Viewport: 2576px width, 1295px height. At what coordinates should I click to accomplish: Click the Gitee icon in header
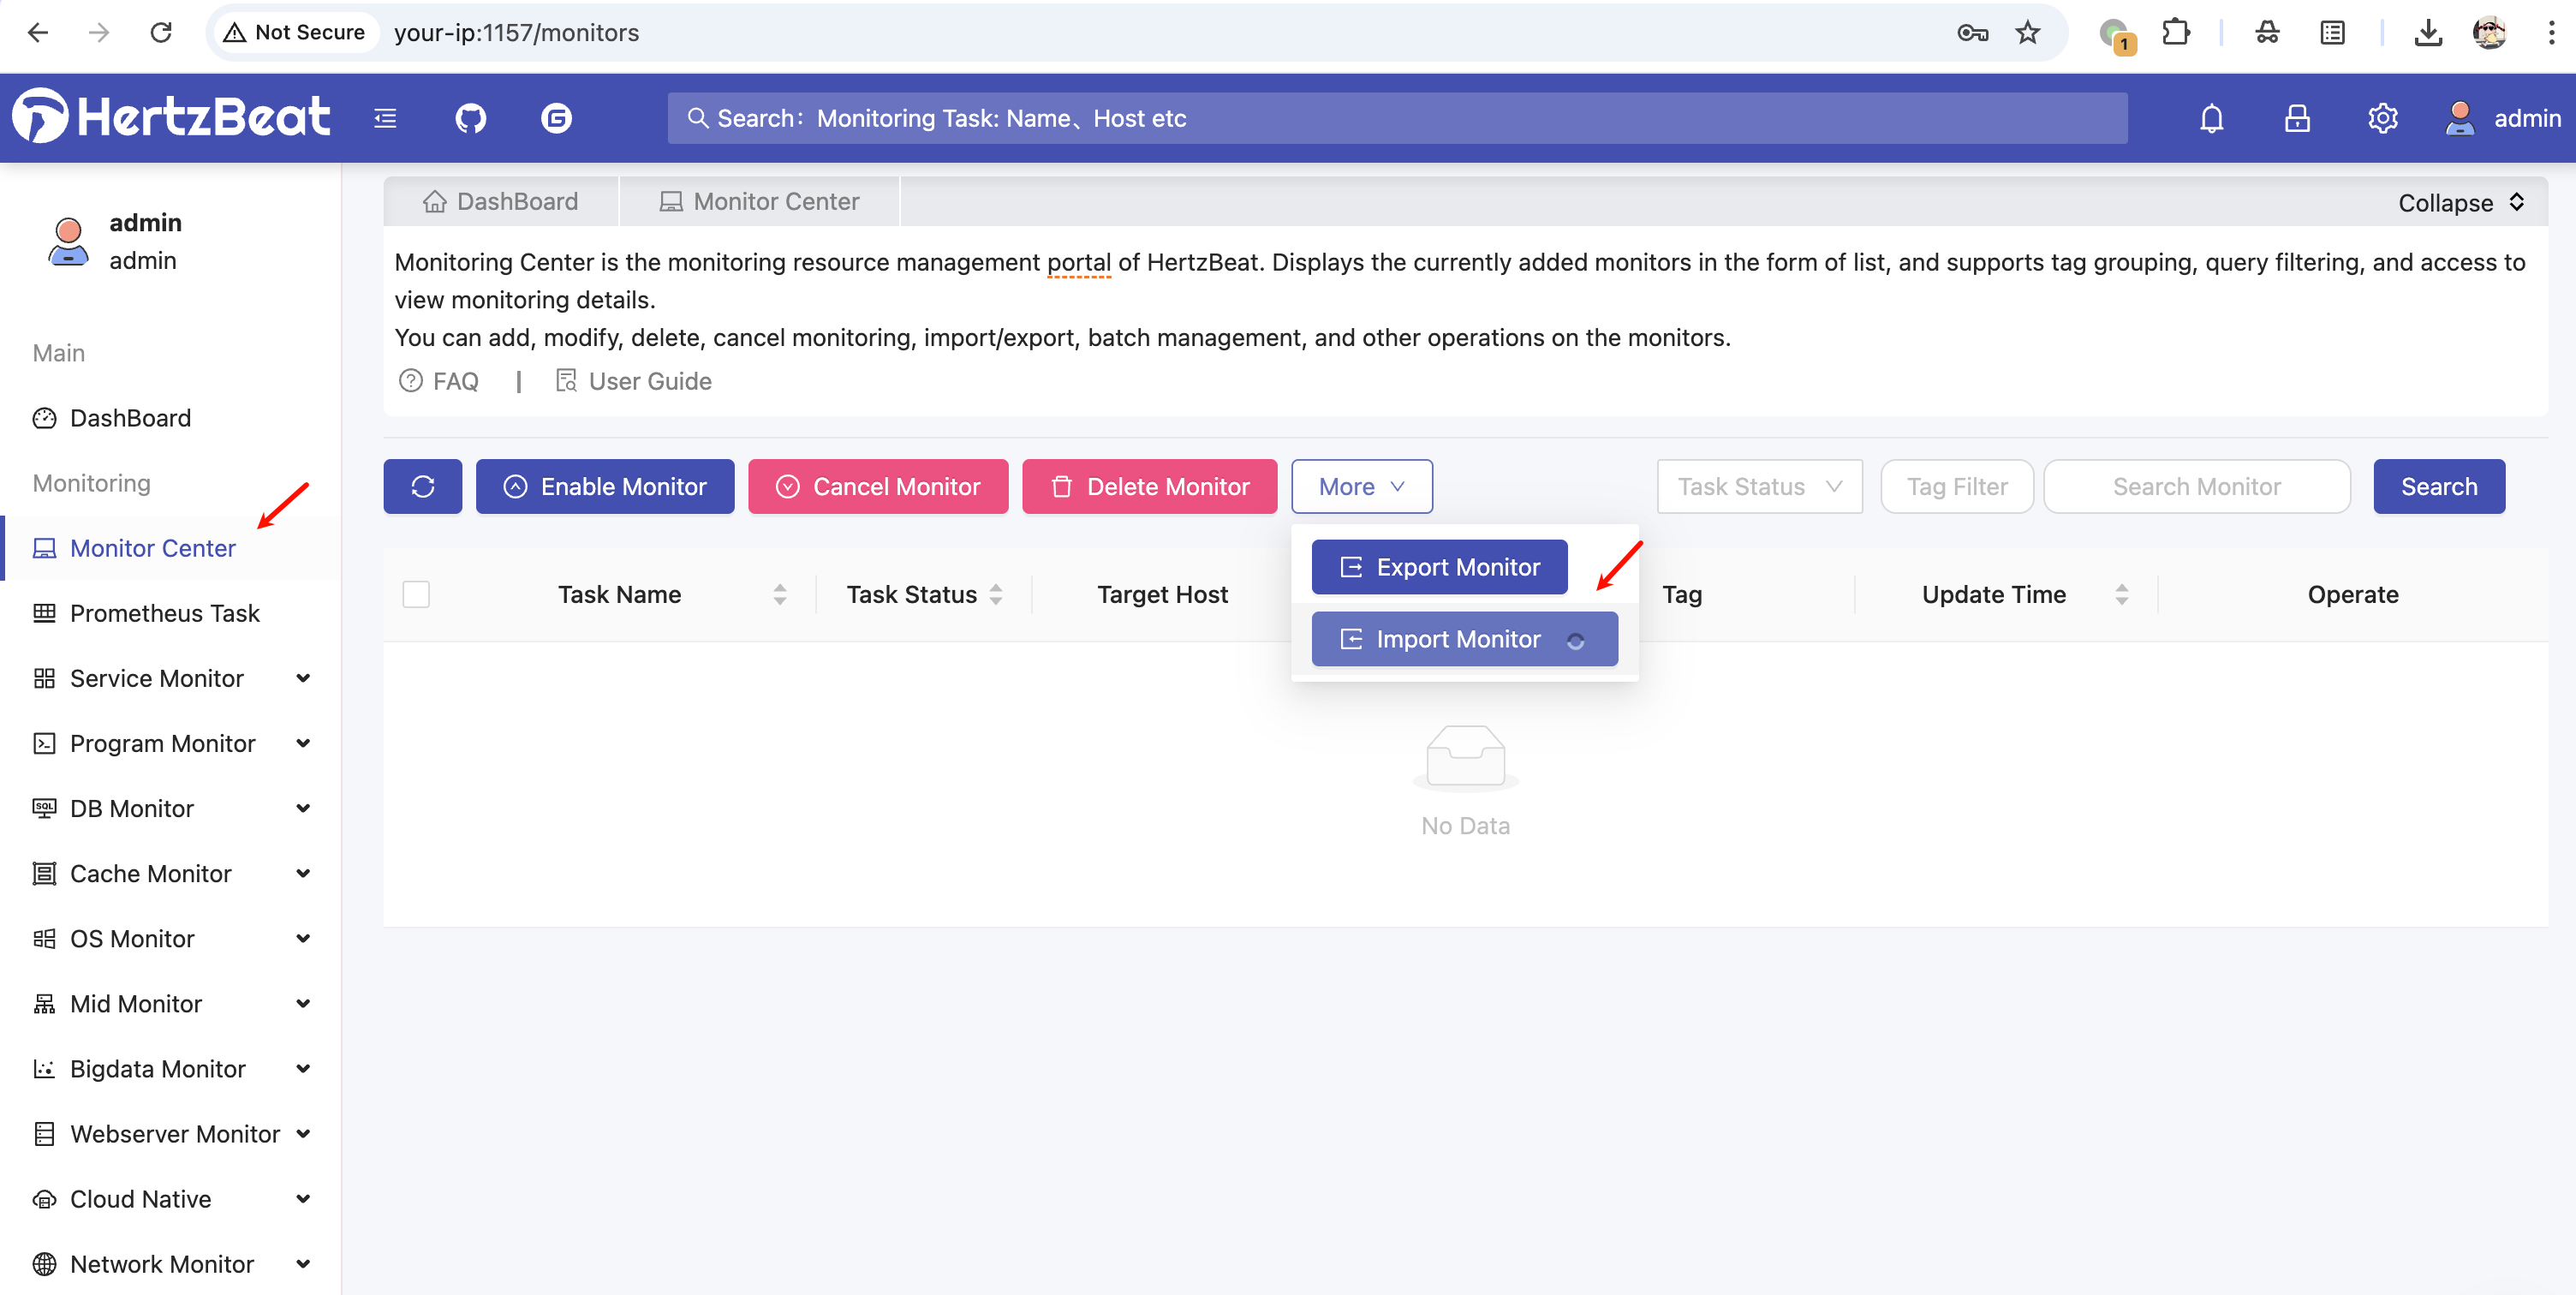(x=556, y=118)
